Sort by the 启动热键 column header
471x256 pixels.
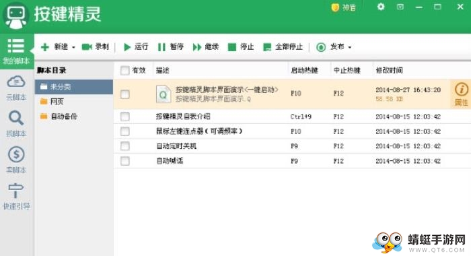point(304,70)
